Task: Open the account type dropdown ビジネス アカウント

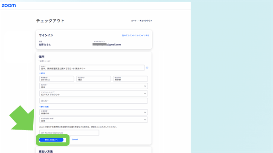Action: coord(93,93)
